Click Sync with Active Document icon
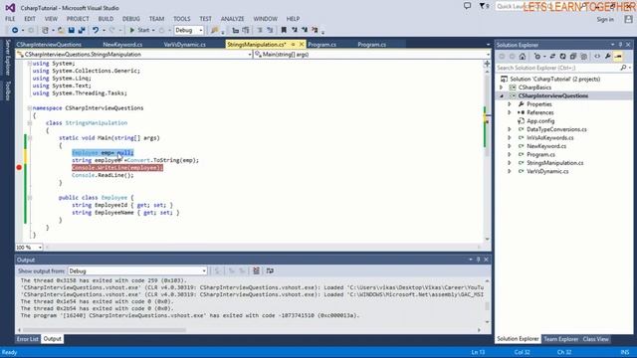Viewport: 637px width, 358px height. [x=552, y=57]
